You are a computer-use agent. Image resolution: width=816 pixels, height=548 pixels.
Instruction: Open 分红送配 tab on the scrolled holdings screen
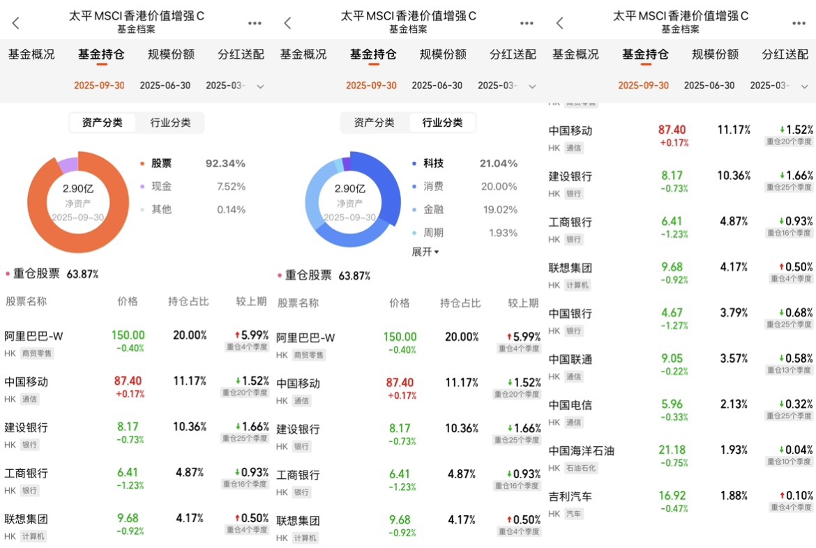coord(785,54)
